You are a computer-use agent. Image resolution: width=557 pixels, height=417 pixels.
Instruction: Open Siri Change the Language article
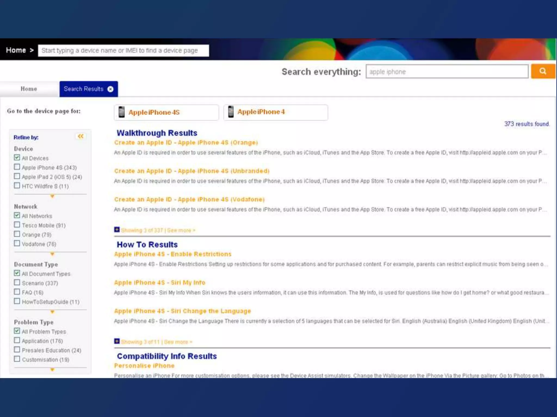click(182, 311)
